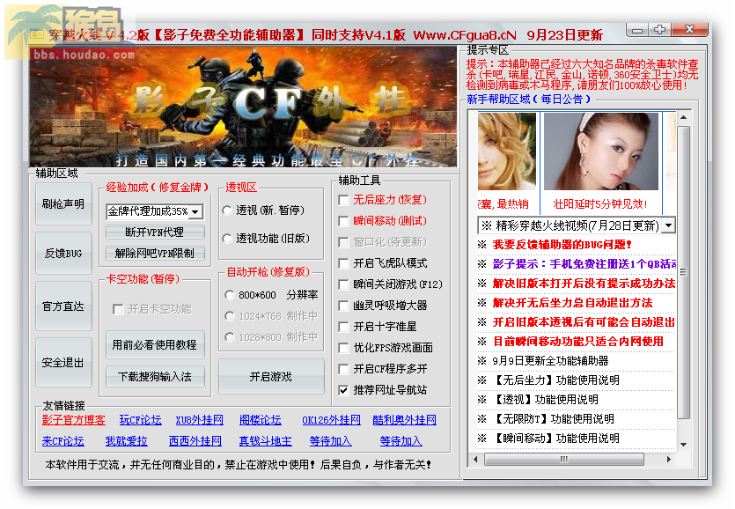Image resolution: width=735 pixels, height=509 pixels.
Task: Visit the OK126外挂网 link
Action: pos(331,420)
